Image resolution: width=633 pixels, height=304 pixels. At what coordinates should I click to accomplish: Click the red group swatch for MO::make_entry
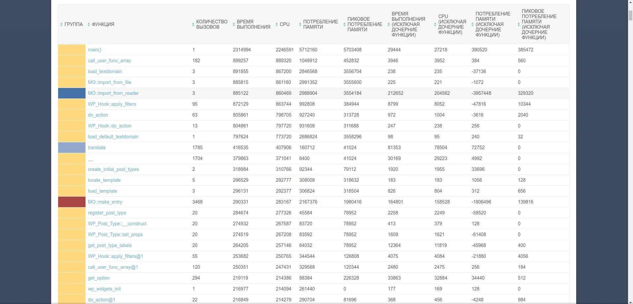click(x=72, y=202)
